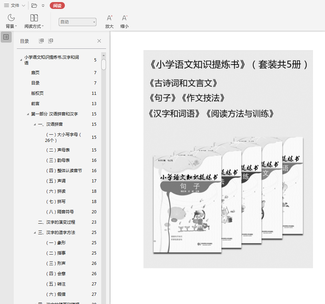The width and height of the screenshot is (325, 304).
Task: Select (四)会意 entry
Action: 56,274
